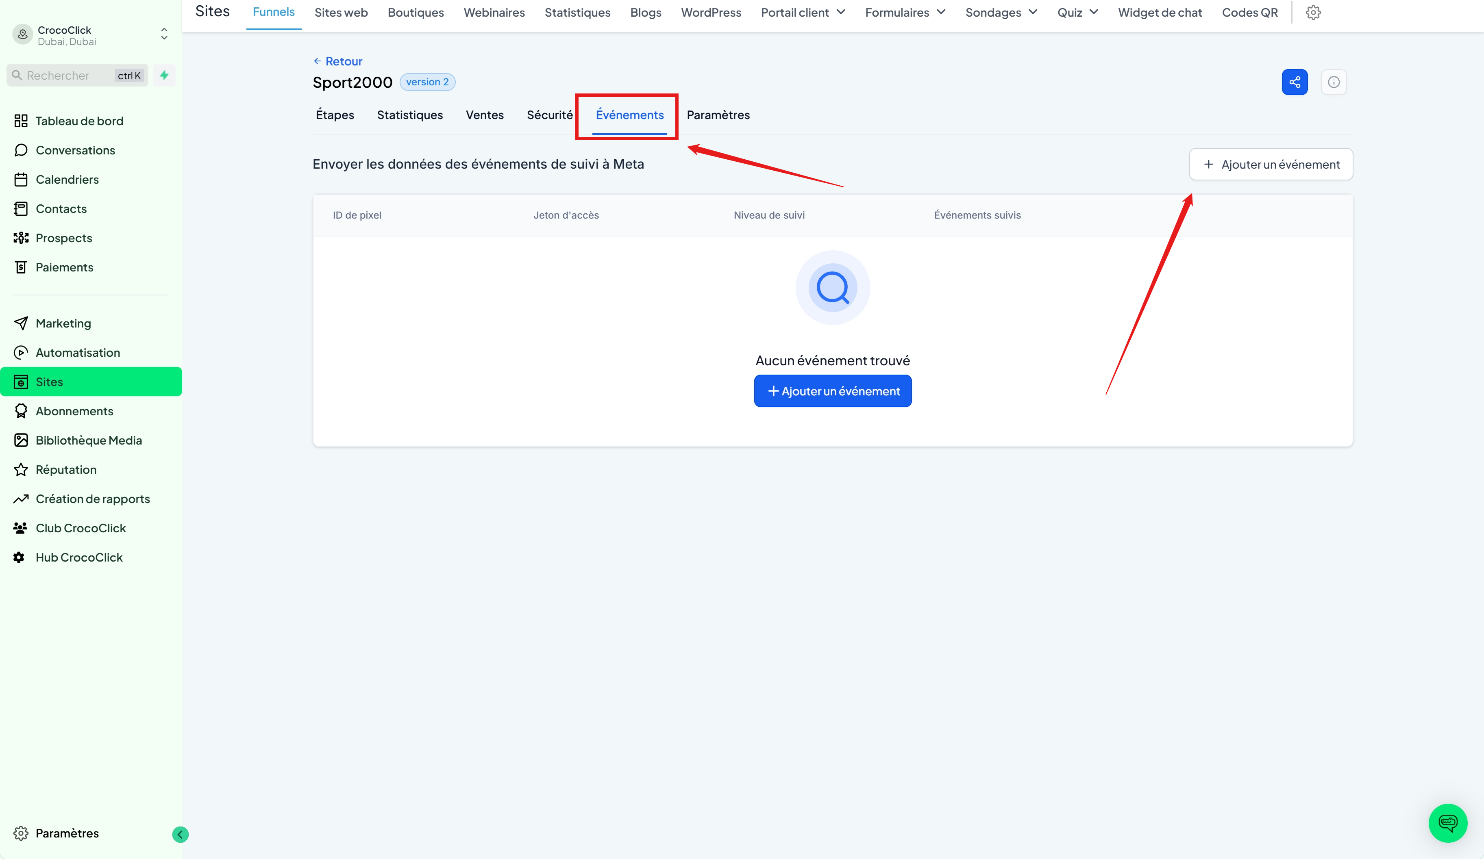
Task: Open the settings gear in top navigation
Action: (1313, 12)
